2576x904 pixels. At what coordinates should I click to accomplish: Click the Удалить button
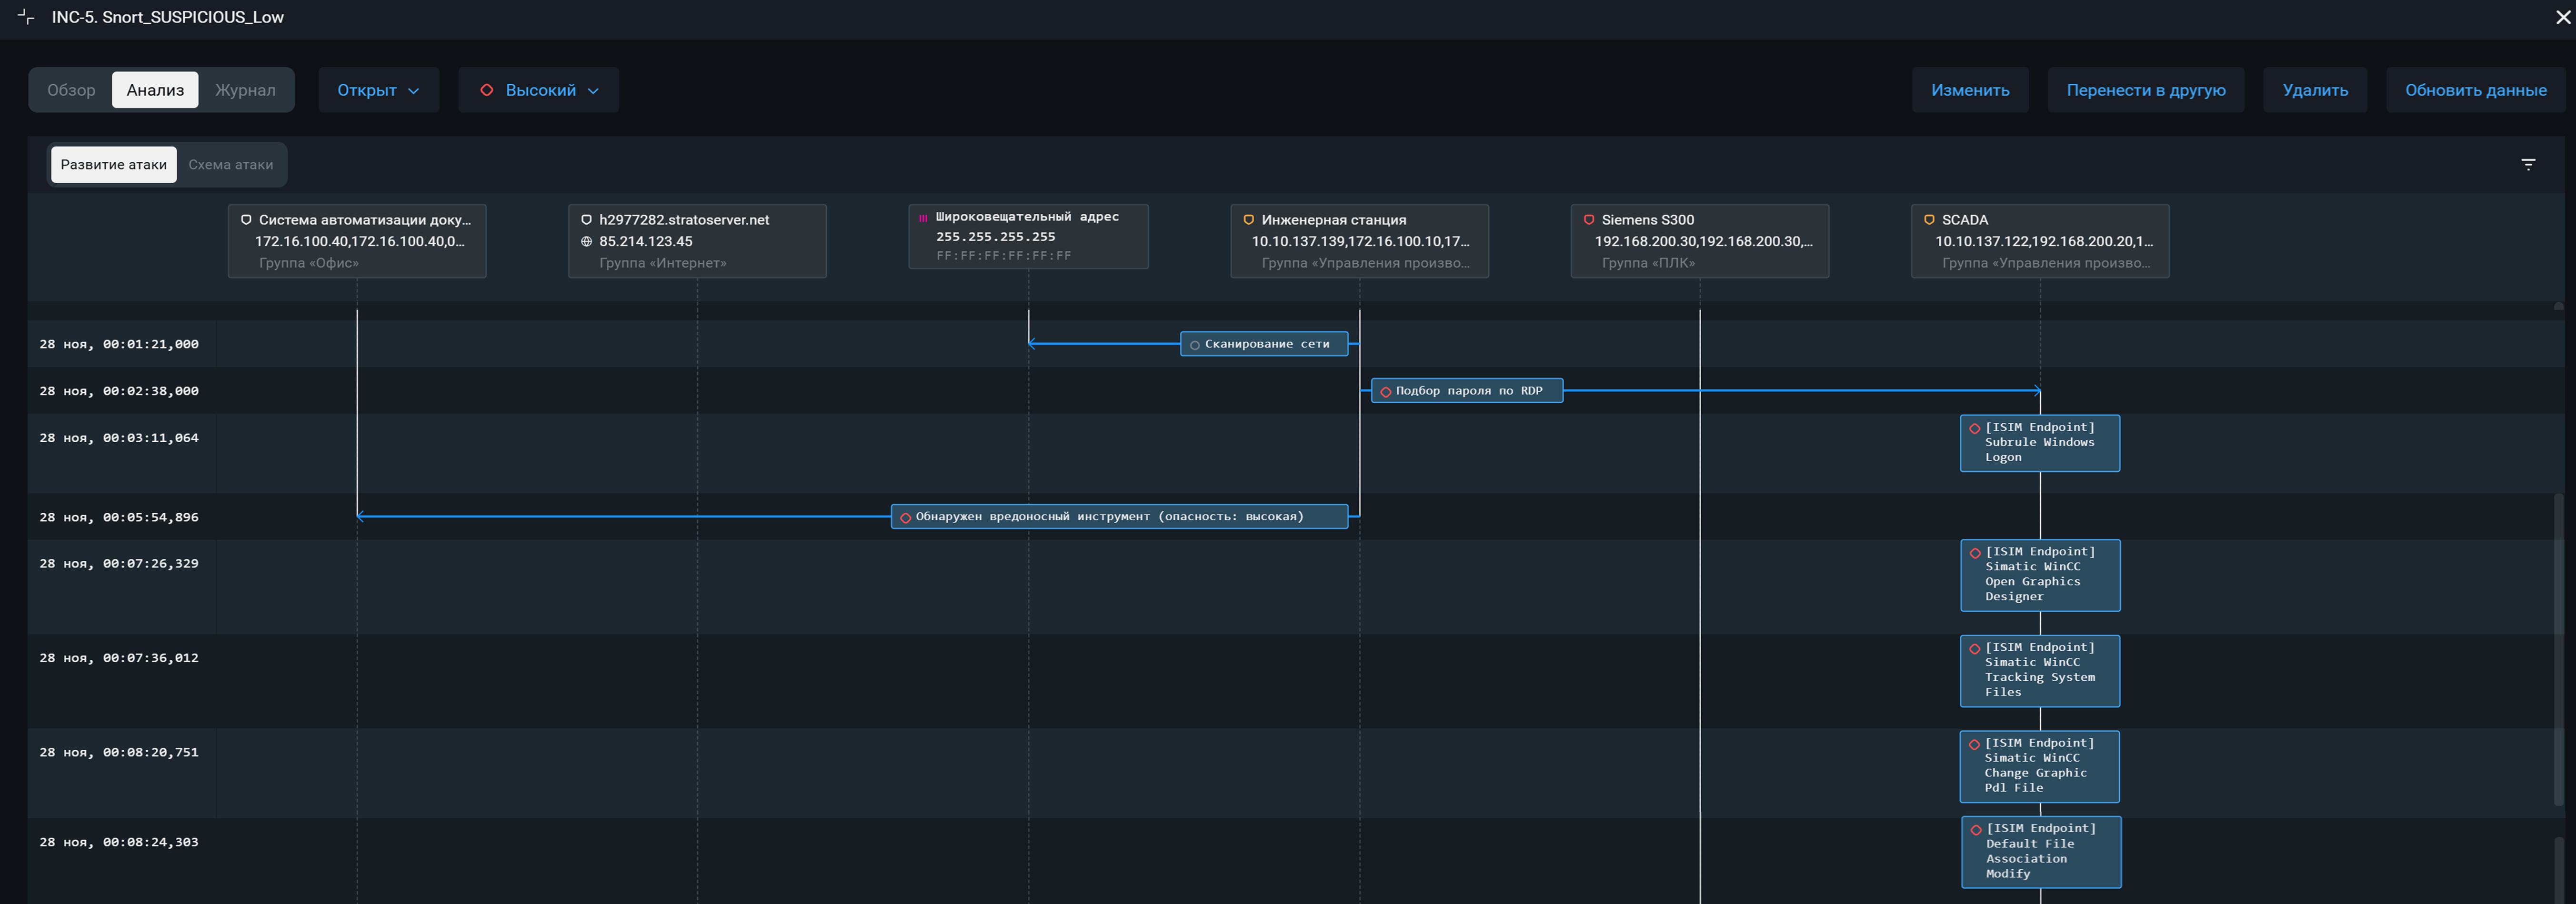point(2314,90)
